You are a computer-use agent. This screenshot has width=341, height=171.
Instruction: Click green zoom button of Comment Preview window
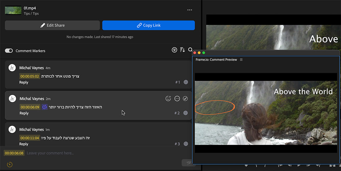coord(204,53)
